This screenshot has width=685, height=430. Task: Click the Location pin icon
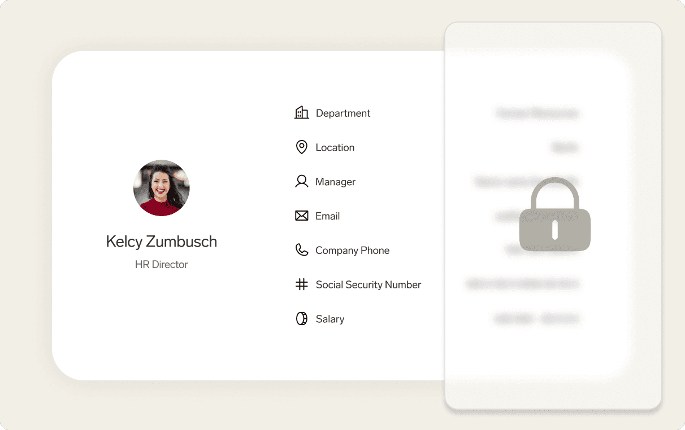point(302,147)
